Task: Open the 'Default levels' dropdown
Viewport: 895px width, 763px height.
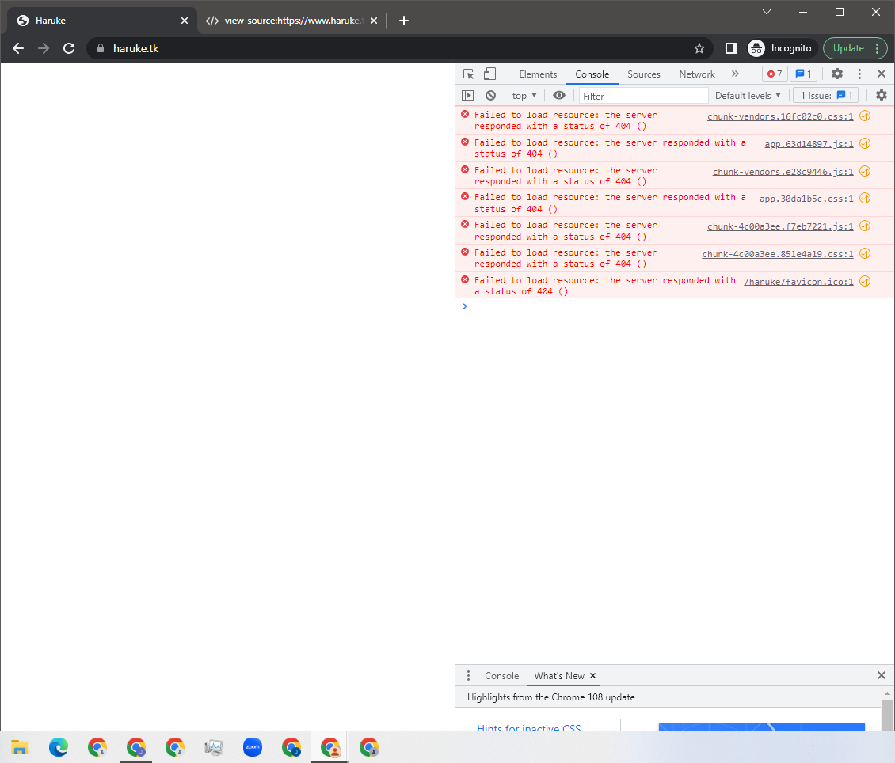Action: tap(747, 95)
